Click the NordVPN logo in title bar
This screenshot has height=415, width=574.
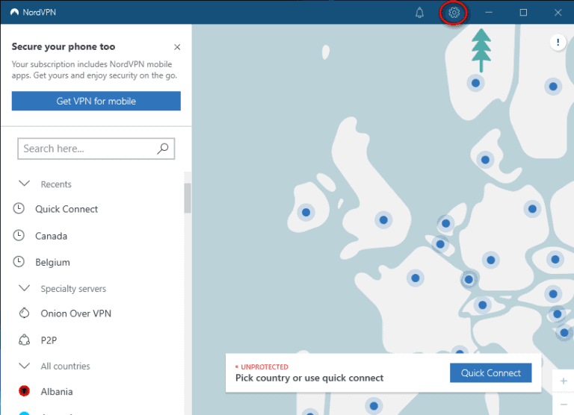(14, 13)
